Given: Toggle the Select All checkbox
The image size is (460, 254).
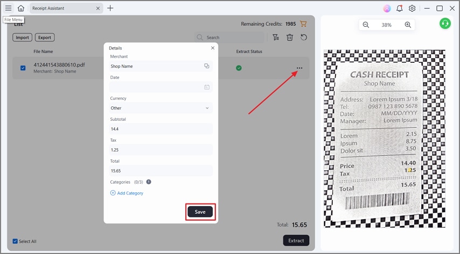Looking at the screenshot, I should coord(15,241).
